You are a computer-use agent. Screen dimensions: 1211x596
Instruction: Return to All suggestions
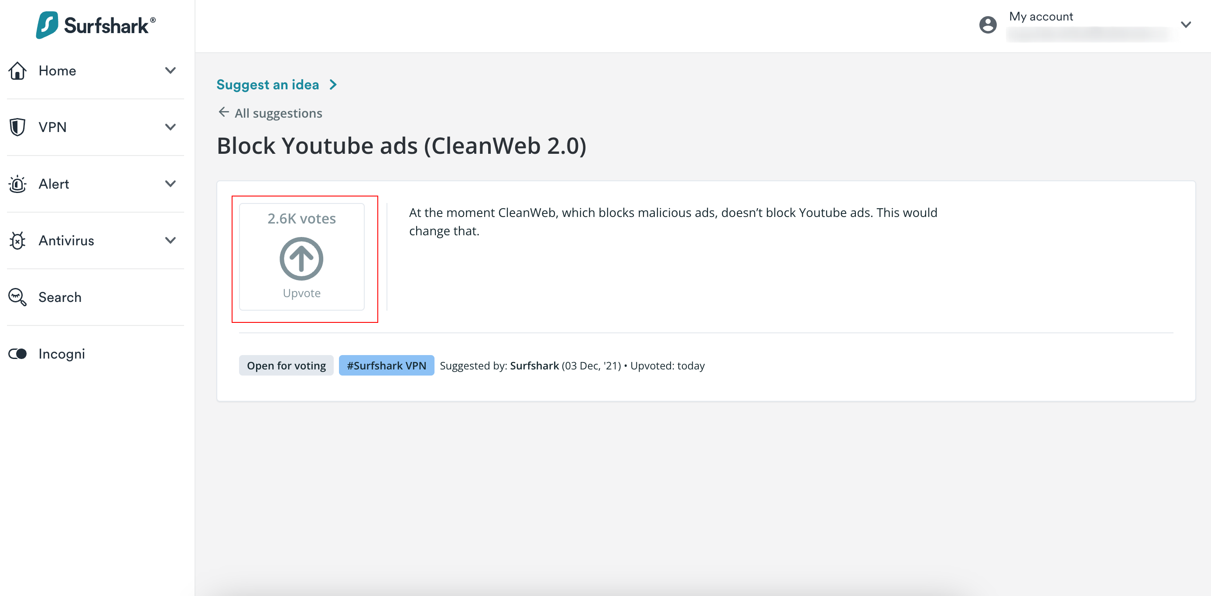[x=278, y=113]
